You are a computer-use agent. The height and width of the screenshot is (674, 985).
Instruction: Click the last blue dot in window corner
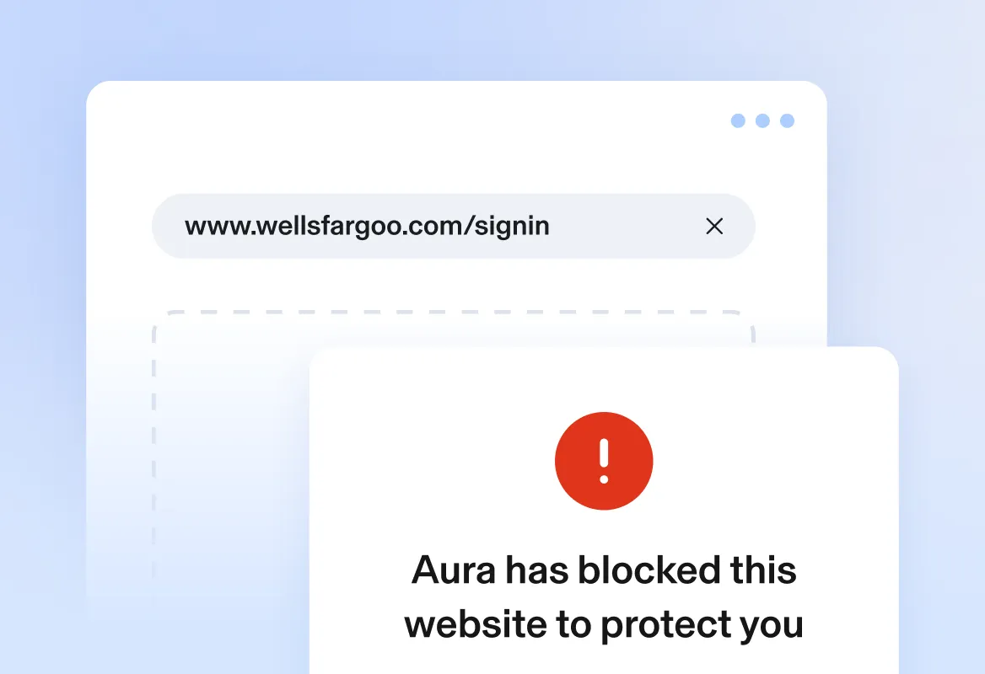tap(787, 120)
